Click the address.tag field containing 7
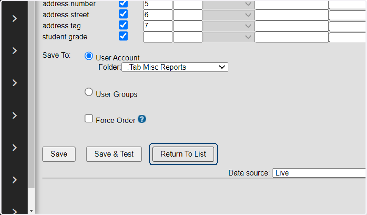 (x=158, y=26)
